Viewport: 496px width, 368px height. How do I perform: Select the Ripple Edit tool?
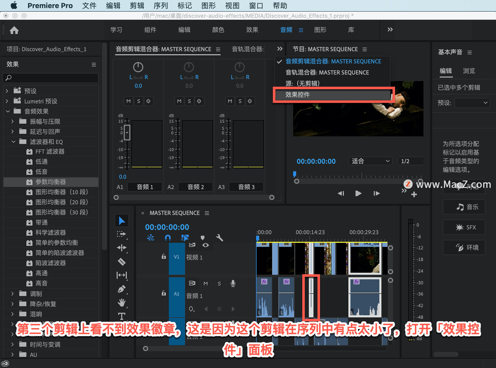point(121,248)
